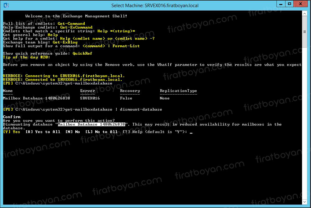Viewport: 311px width, 208px height.
Task: Click the 'ReplicationType' column header
Action: click(178, 91)
